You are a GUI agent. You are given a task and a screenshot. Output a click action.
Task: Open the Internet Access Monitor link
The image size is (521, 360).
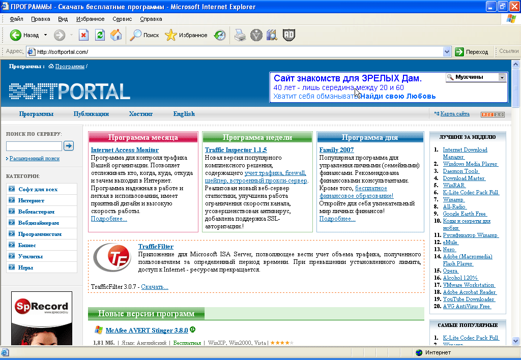pyautogui.click(x=125, y=150)
